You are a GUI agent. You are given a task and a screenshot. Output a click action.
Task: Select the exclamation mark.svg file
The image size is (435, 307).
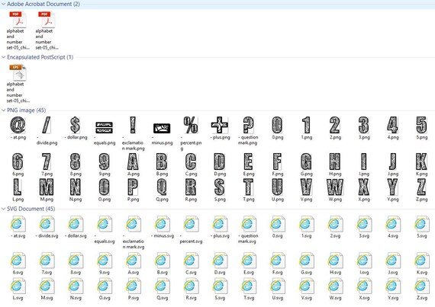(133, 224)
